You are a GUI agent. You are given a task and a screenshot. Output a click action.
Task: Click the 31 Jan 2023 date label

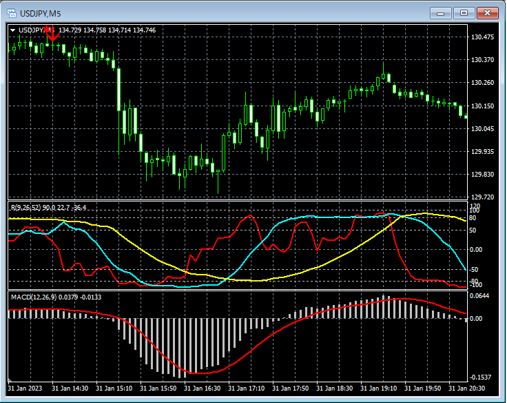pyautogui.click(x=25, y=389)
